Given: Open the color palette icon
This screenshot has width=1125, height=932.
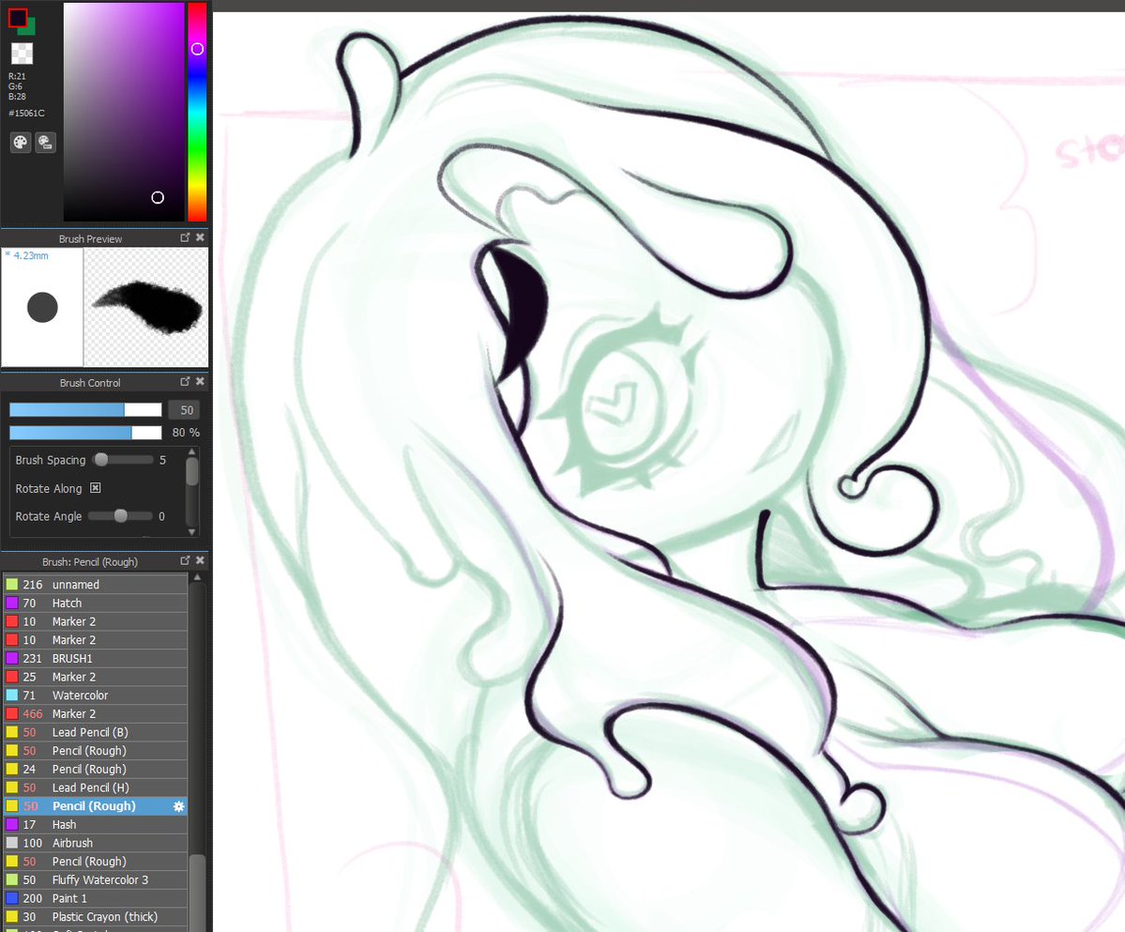Looking at the screenshot, I should click(x=21, y=142).
